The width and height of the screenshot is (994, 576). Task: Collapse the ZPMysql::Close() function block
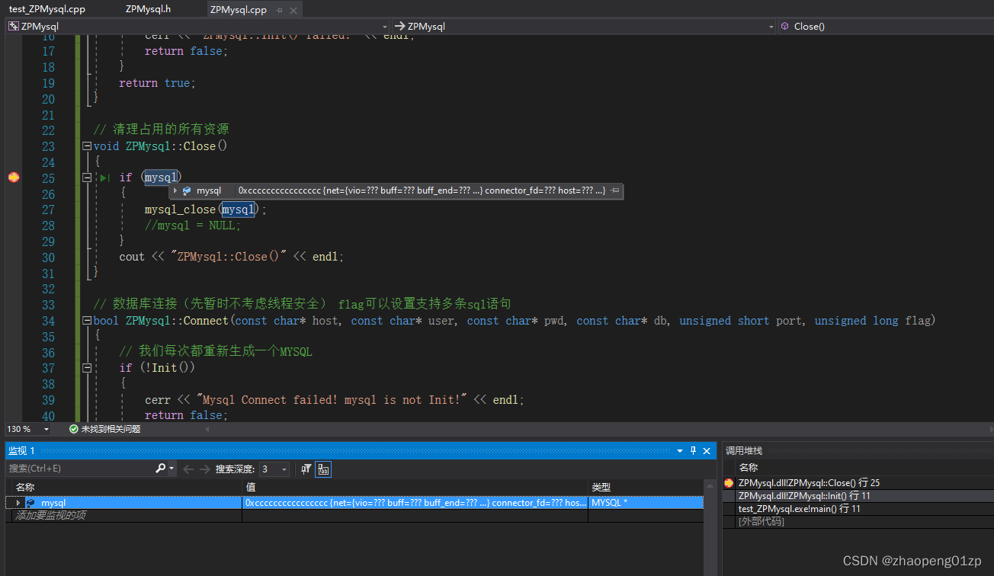click(88, 146)
